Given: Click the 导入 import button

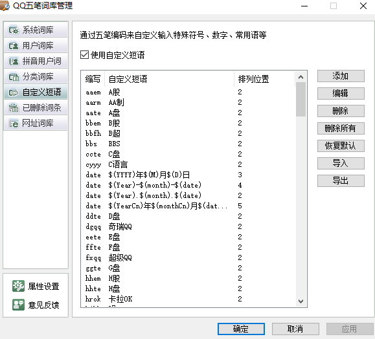Looking at the screenshot, I should click(x=341, y=163).
